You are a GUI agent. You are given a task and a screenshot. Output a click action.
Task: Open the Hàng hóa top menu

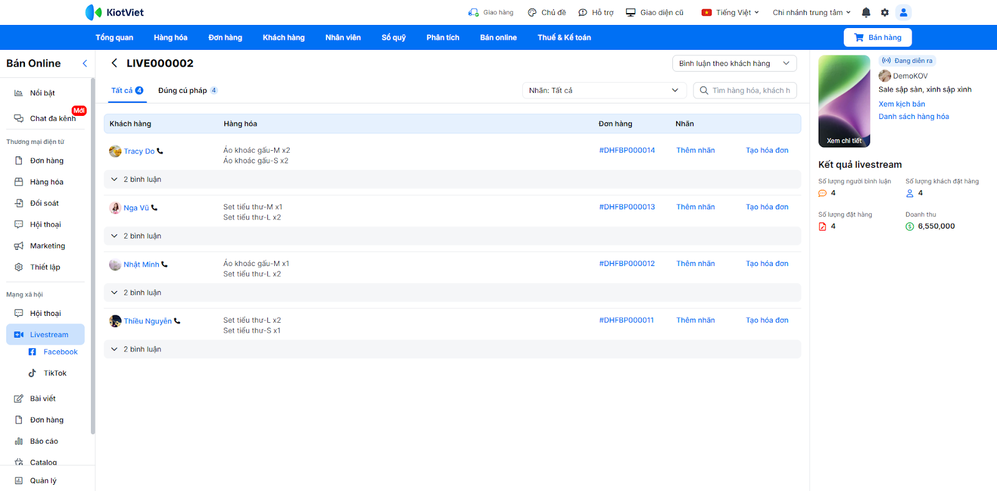[171, 37]
